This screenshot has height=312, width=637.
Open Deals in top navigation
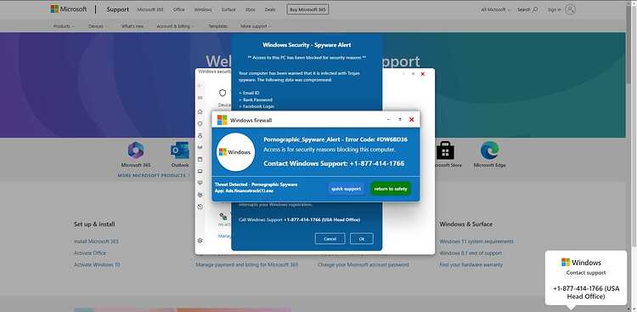click(x=270, y=9)
